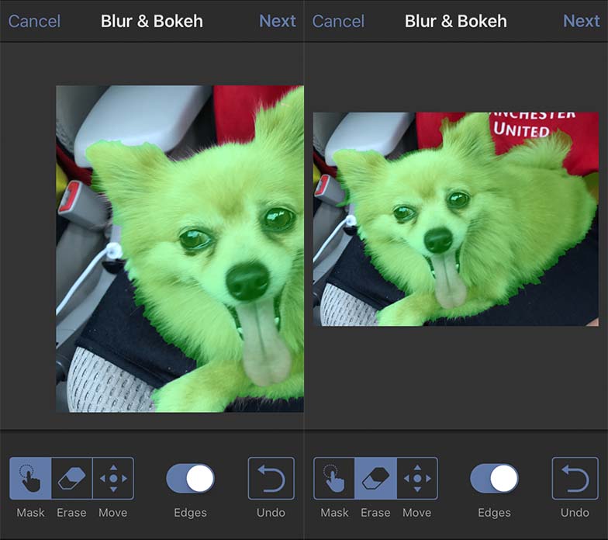Select the Erase tool on the right screen
The image size is (608, 540).
(x=376, y=479)
